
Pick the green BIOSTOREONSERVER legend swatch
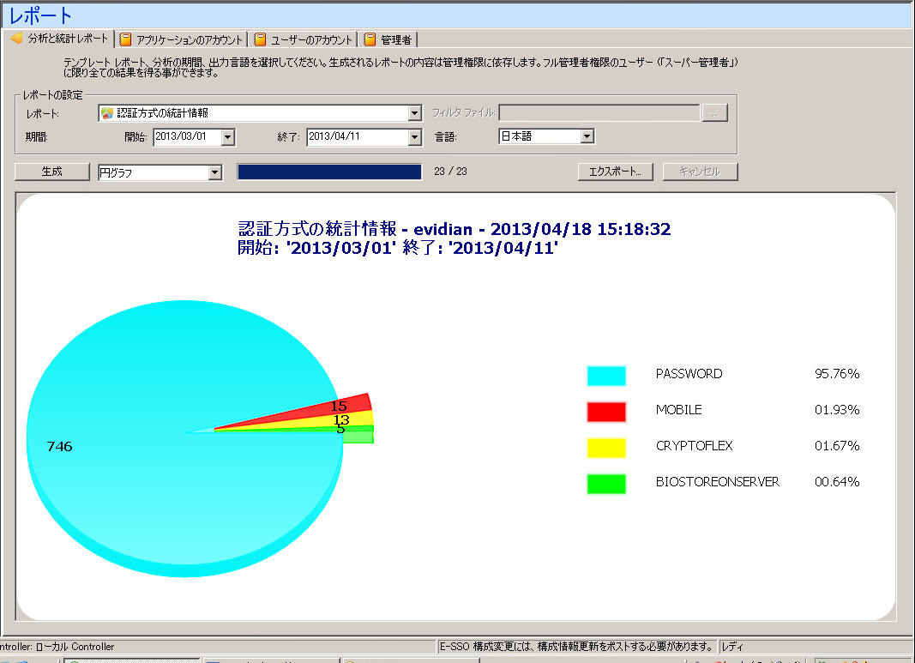pyautogui.click(x=606, y=484)
